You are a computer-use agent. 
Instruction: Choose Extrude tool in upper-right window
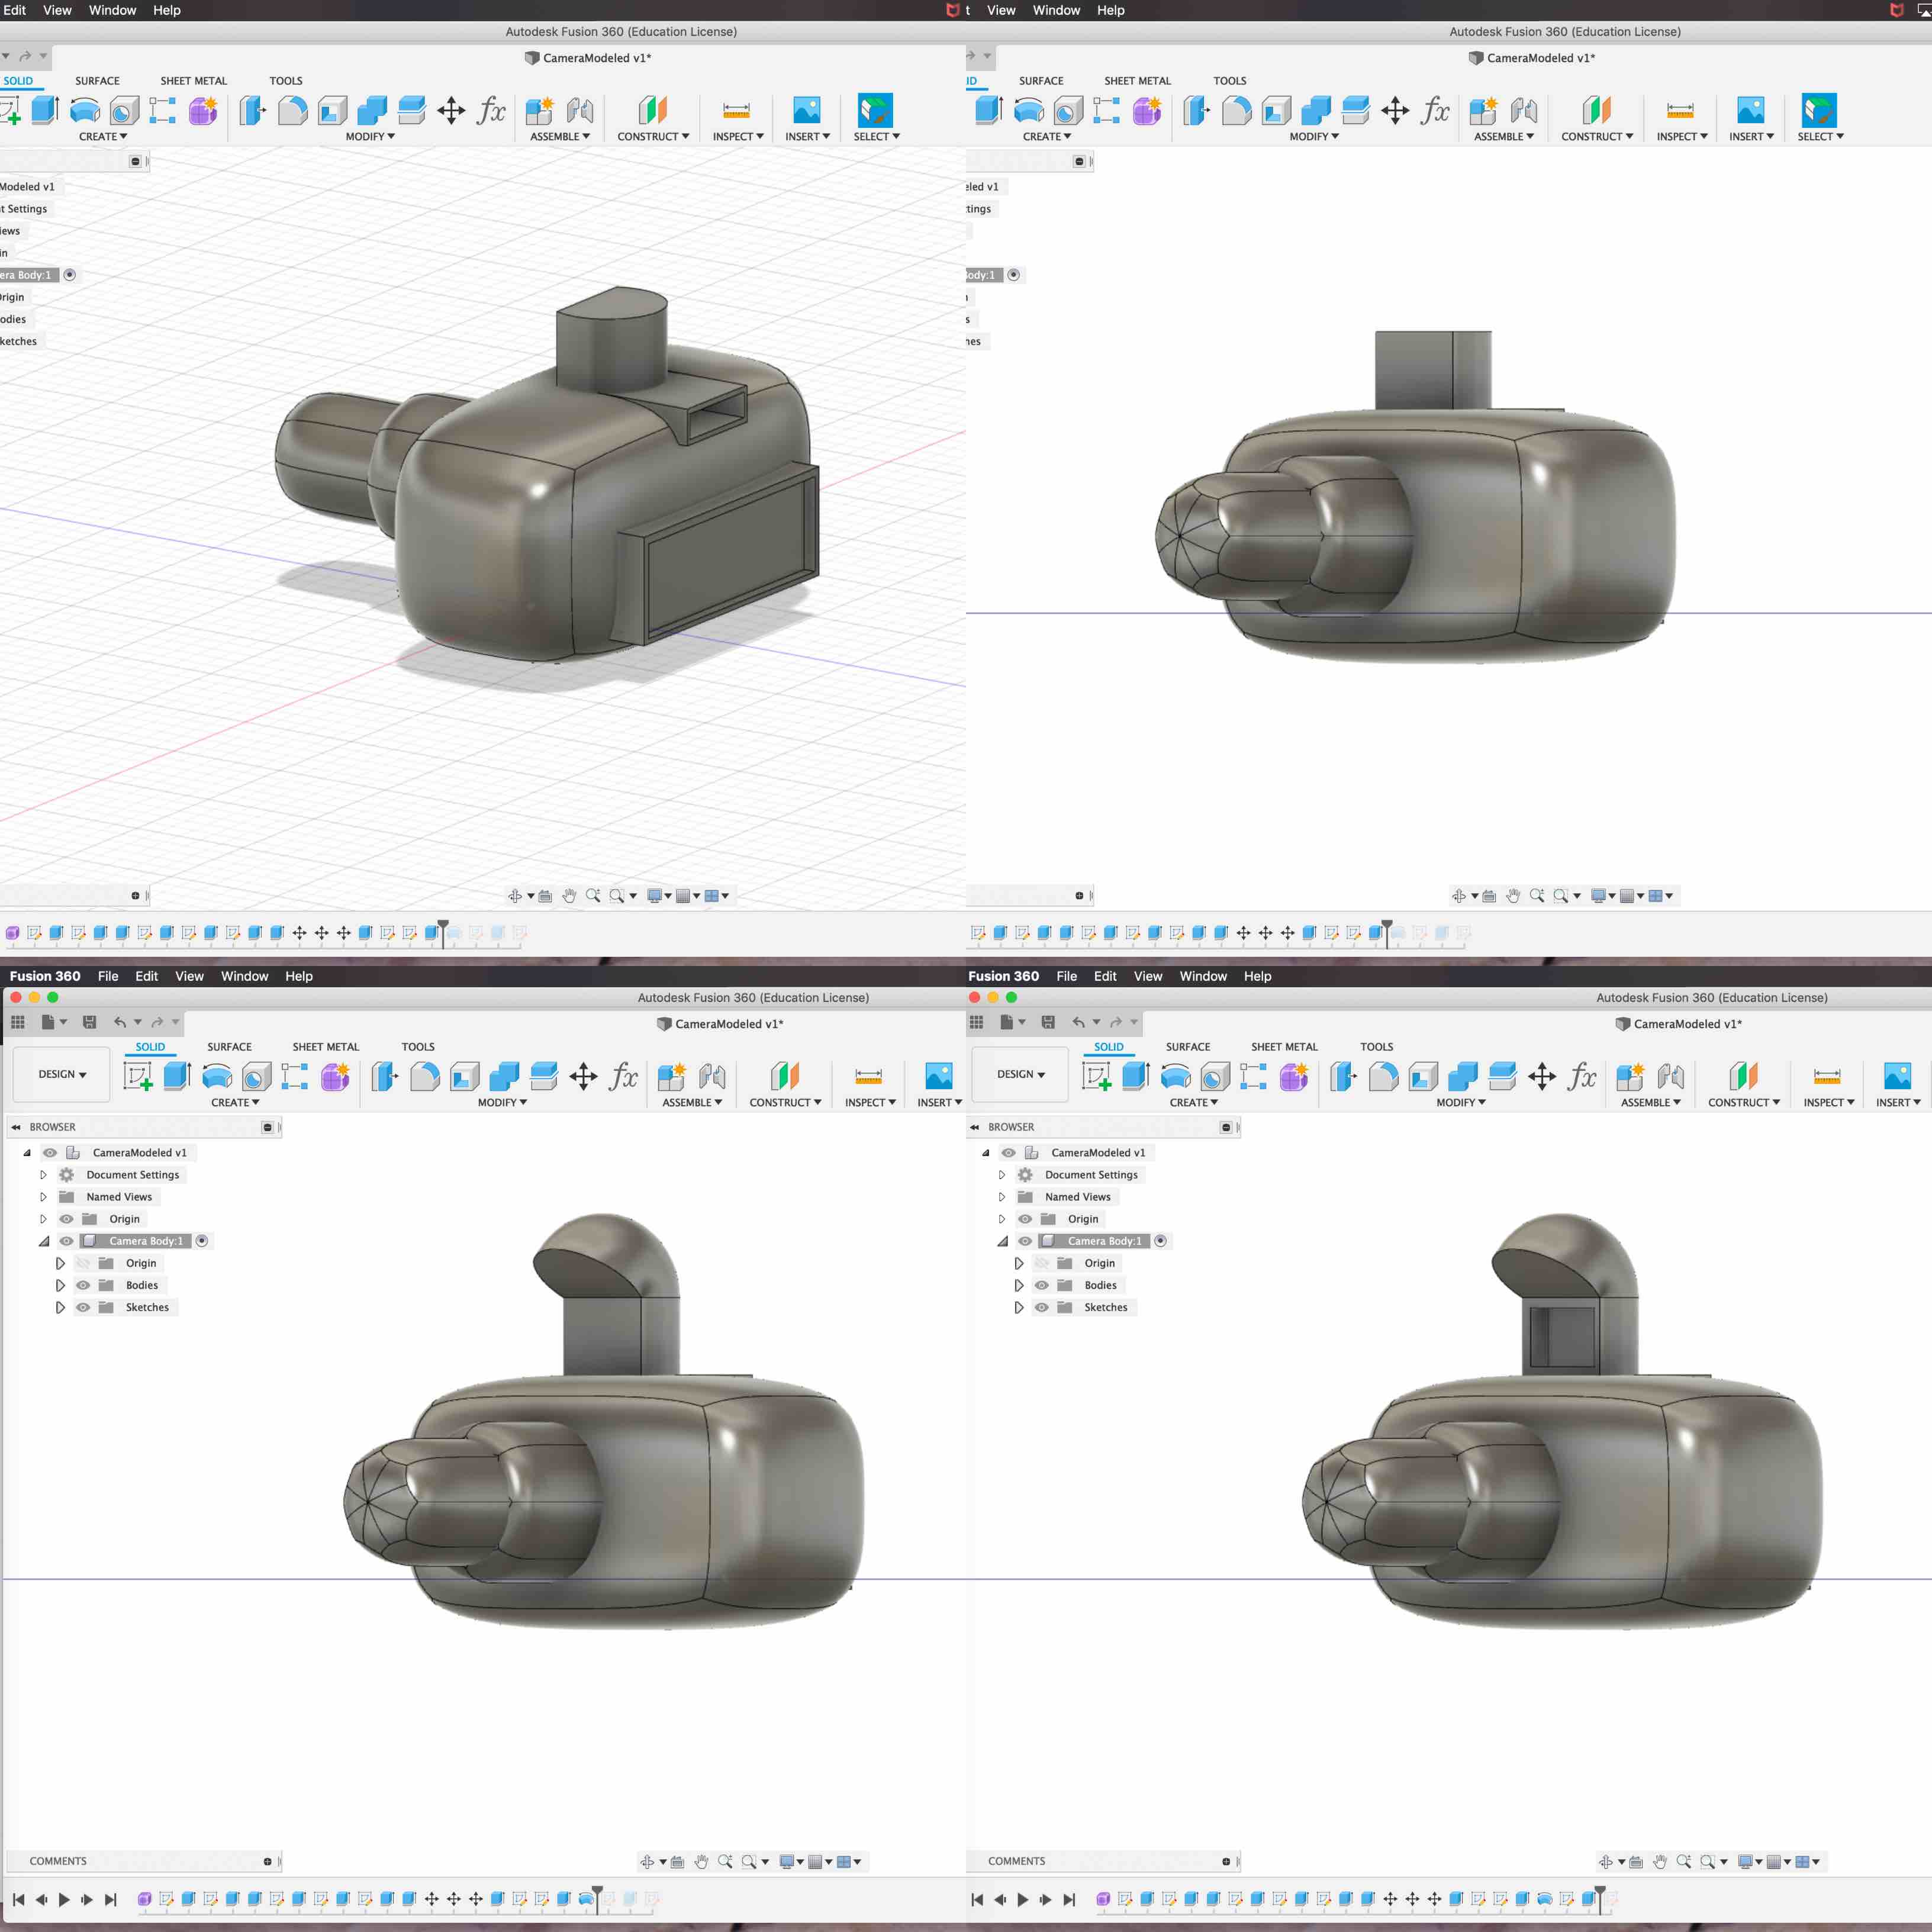point(989,110)
